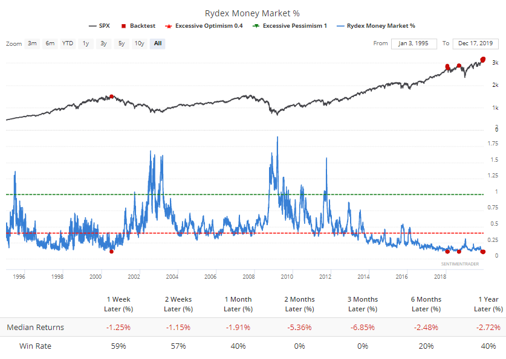Toggle Rydex Money Market % legend entry
Viewport: 506px width, 359px height.
[x=376, y=26]
